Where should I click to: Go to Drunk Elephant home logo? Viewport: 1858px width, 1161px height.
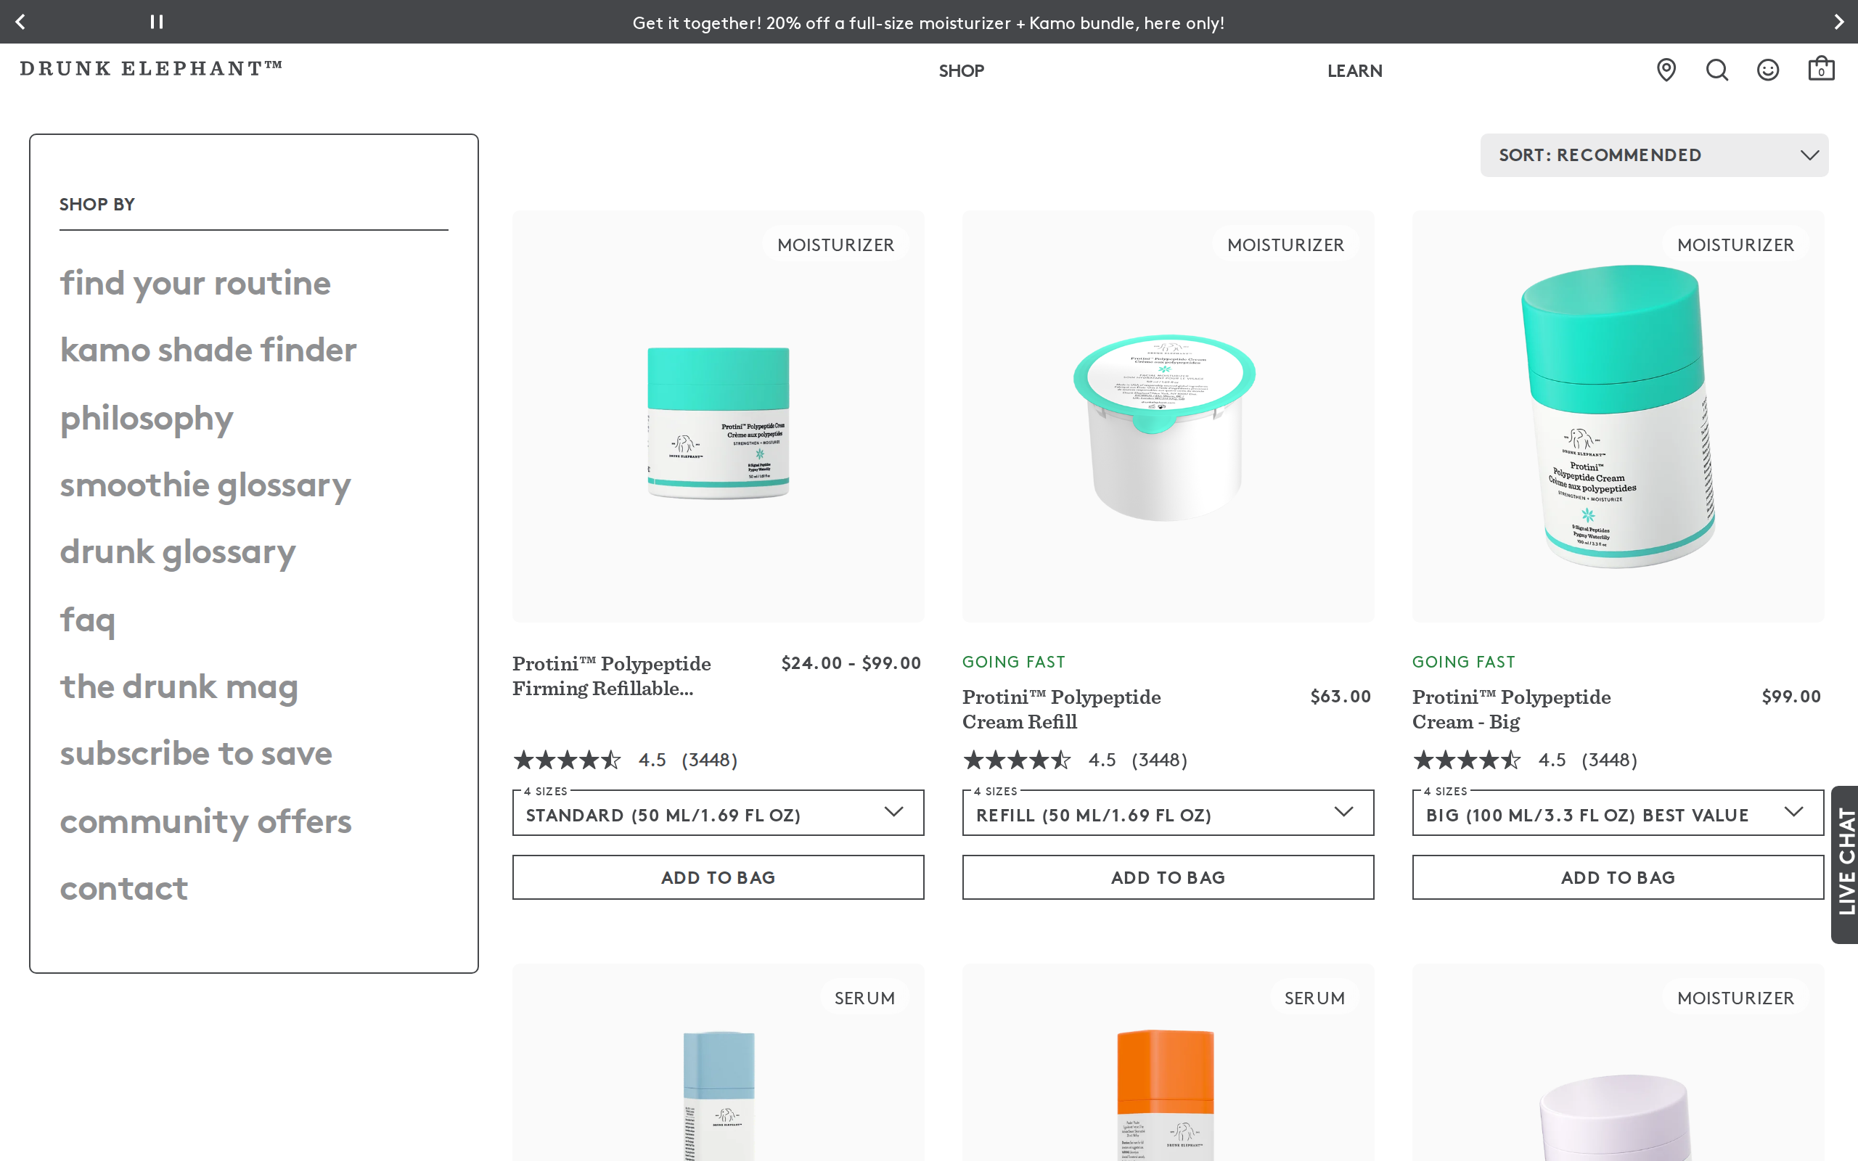coord(151,68)
